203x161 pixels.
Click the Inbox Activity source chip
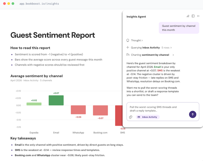click(x=148, y=117)
